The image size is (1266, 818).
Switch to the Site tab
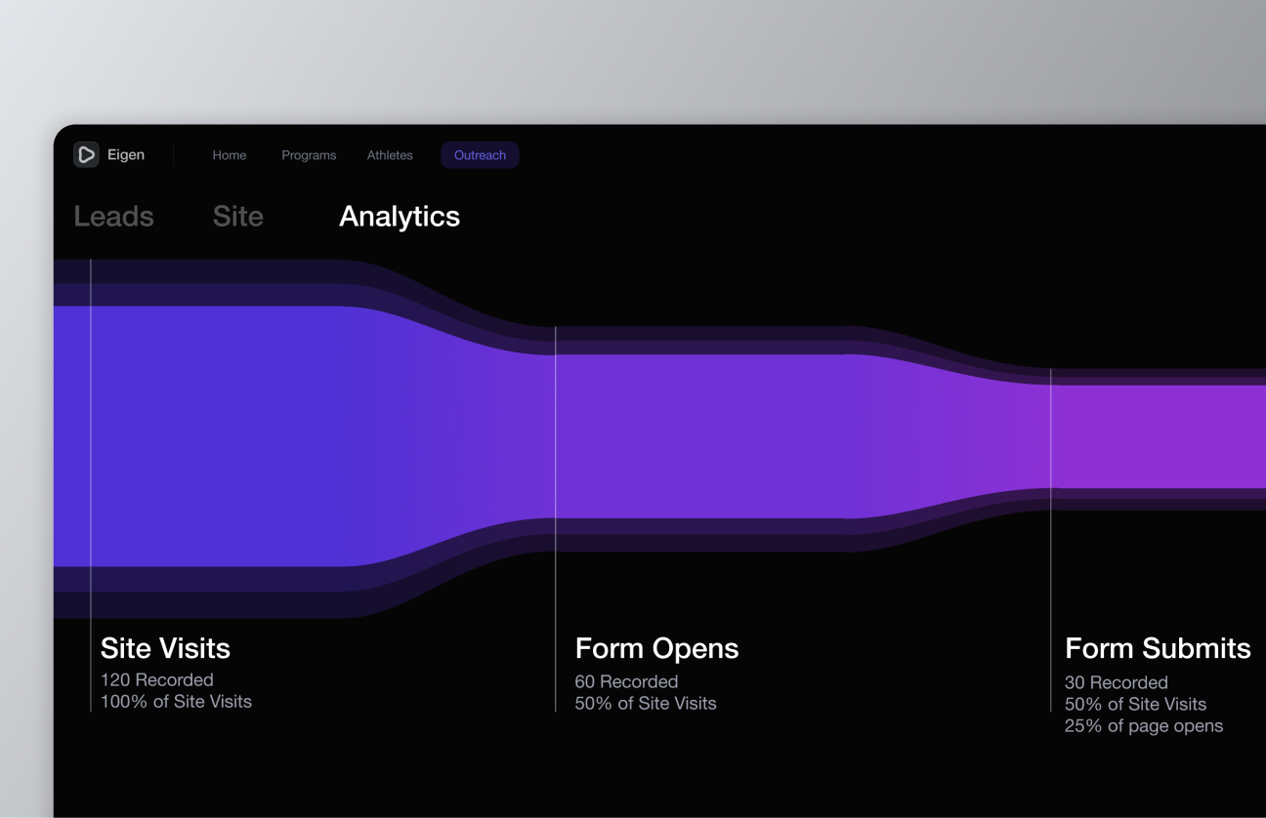point(238,217)
